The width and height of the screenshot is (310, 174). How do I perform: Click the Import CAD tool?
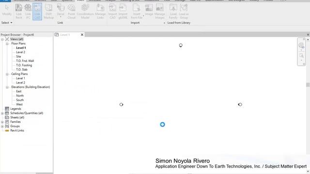pyautogui.click(x=112, y=12)
